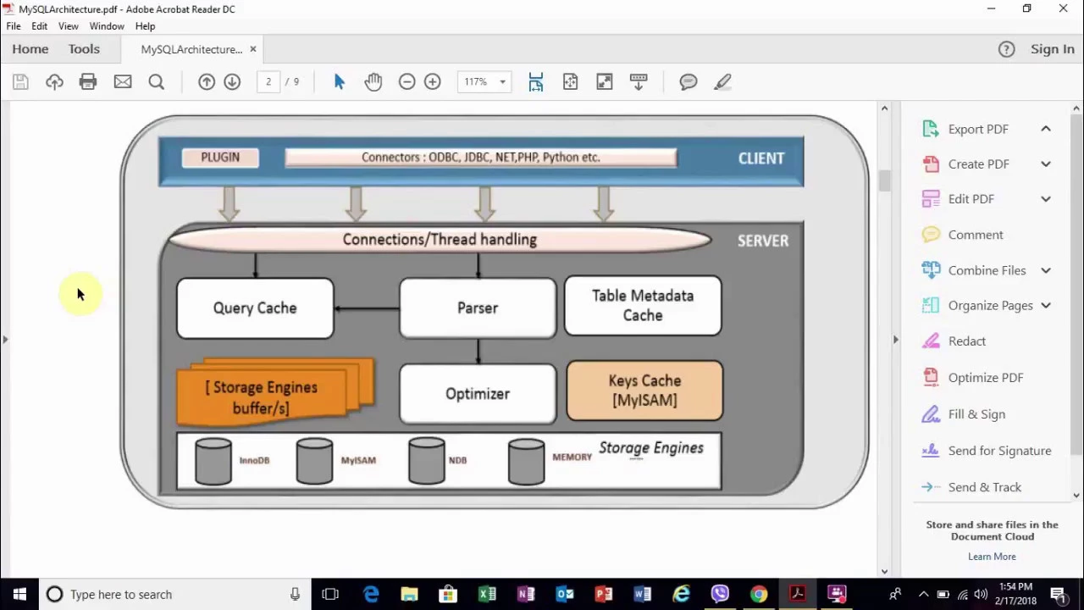Open the Redact tool
Image resolution: width=1084 pixels, height=610 pixels.
coord(967,341)
